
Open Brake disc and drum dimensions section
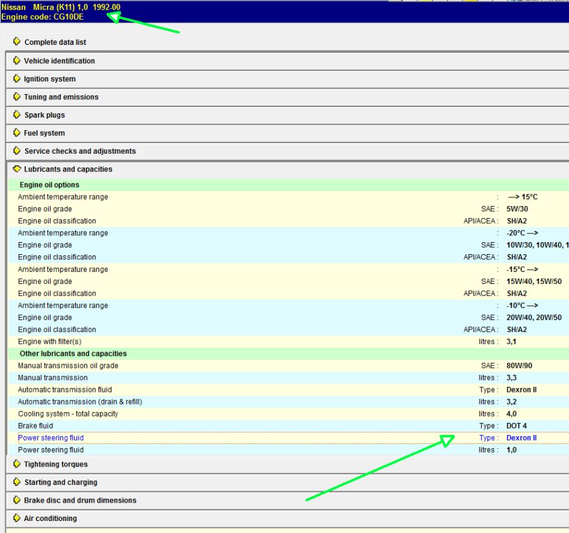point(80,500)
